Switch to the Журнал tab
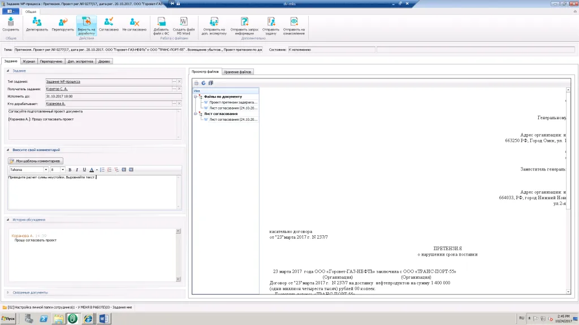 click(29, 61)
